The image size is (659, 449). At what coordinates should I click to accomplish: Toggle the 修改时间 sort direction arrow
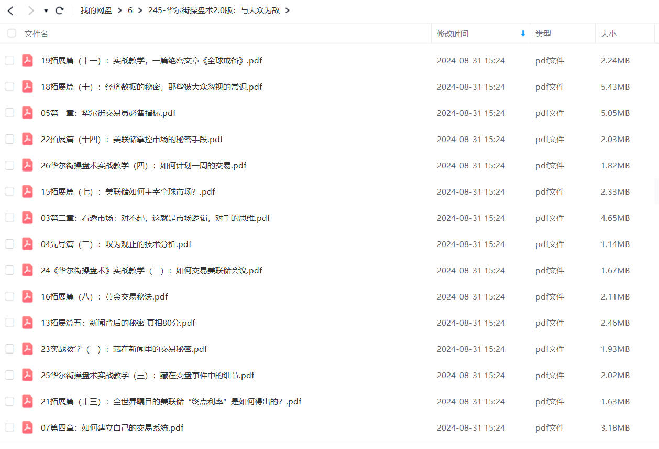coord(522,34)
